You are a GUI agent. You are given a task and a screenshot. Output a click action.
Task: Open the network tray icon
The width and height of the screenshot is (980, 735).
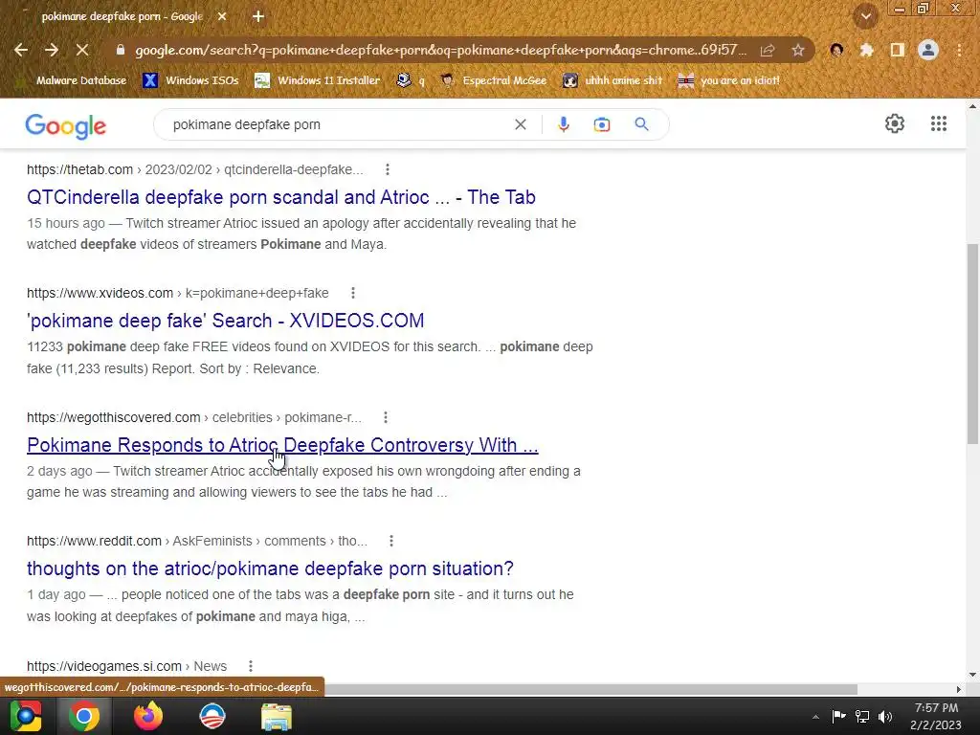[x=862, y=716]
